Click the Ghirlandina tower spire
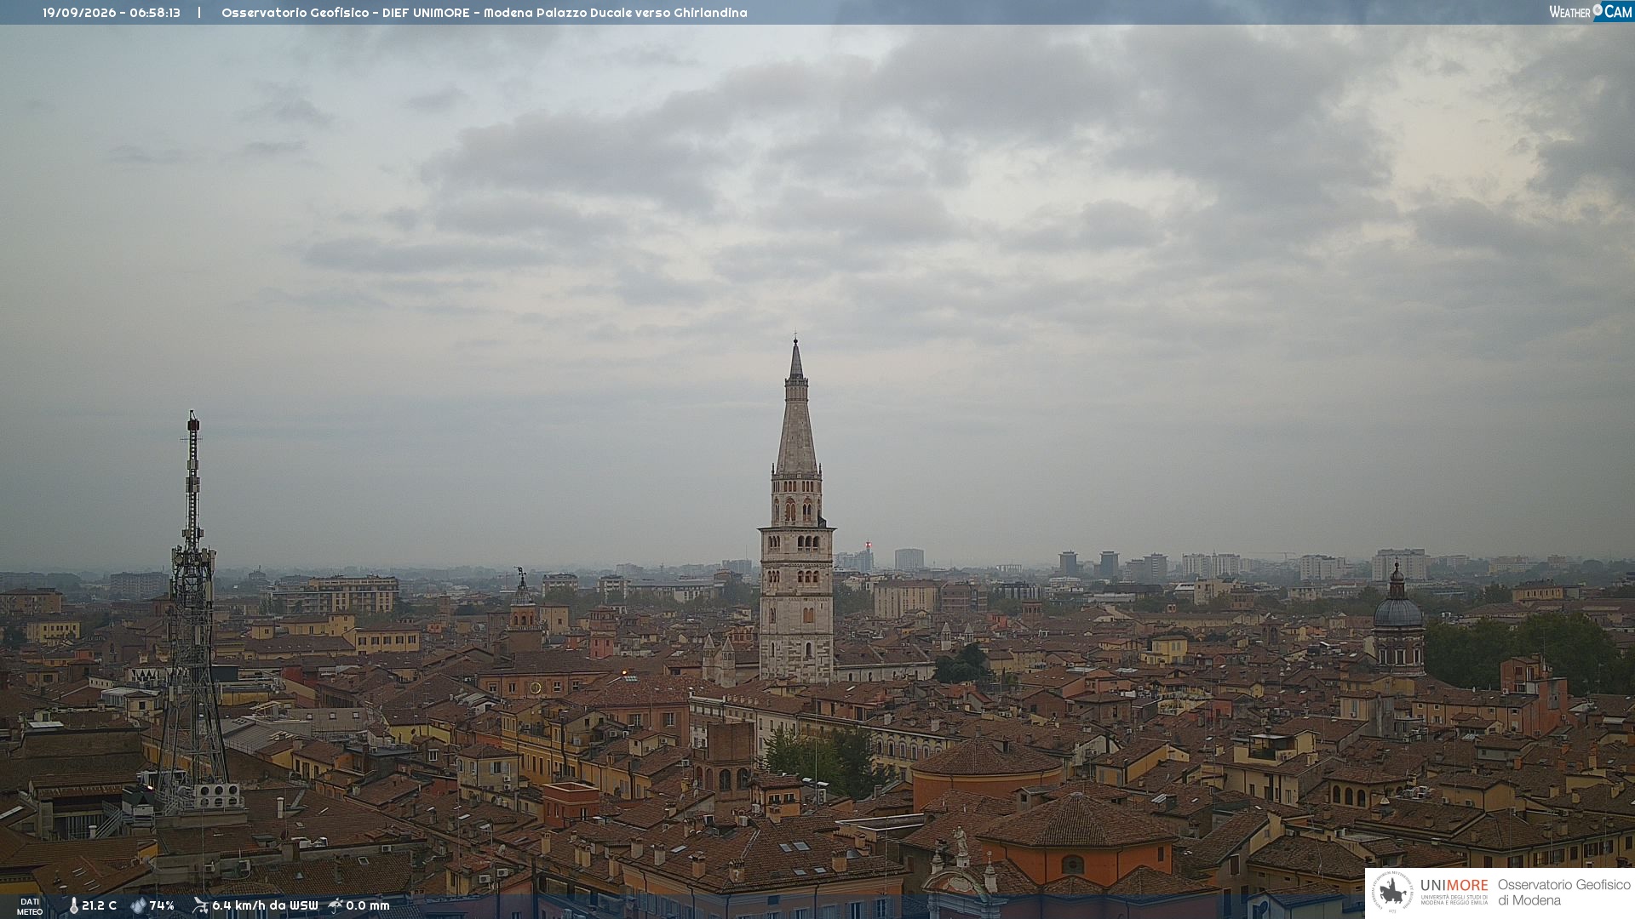The image size is (1635, 919). coord(796,408)
